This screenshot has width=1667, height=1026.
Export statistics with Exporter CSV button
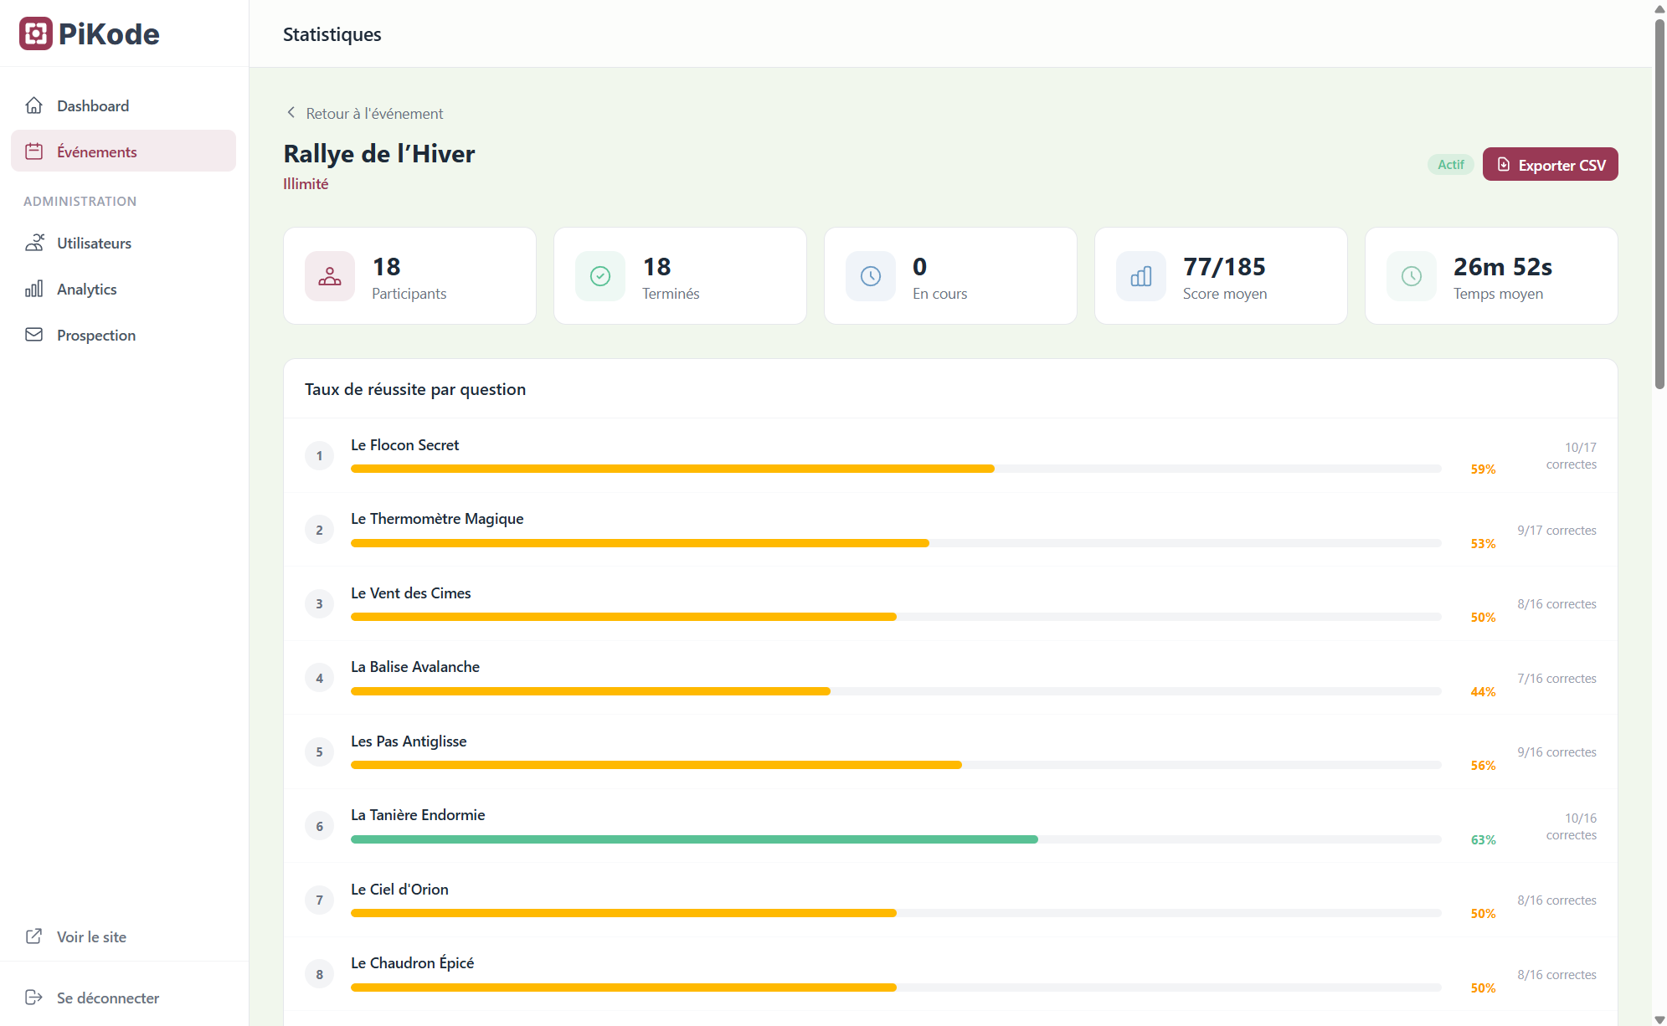(1550, 164)
